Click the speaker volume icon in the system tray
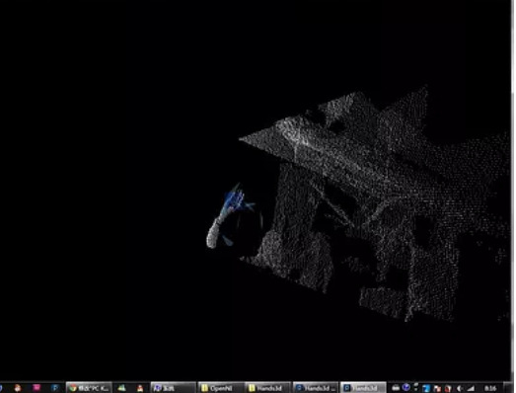 [x=460, y=389]
